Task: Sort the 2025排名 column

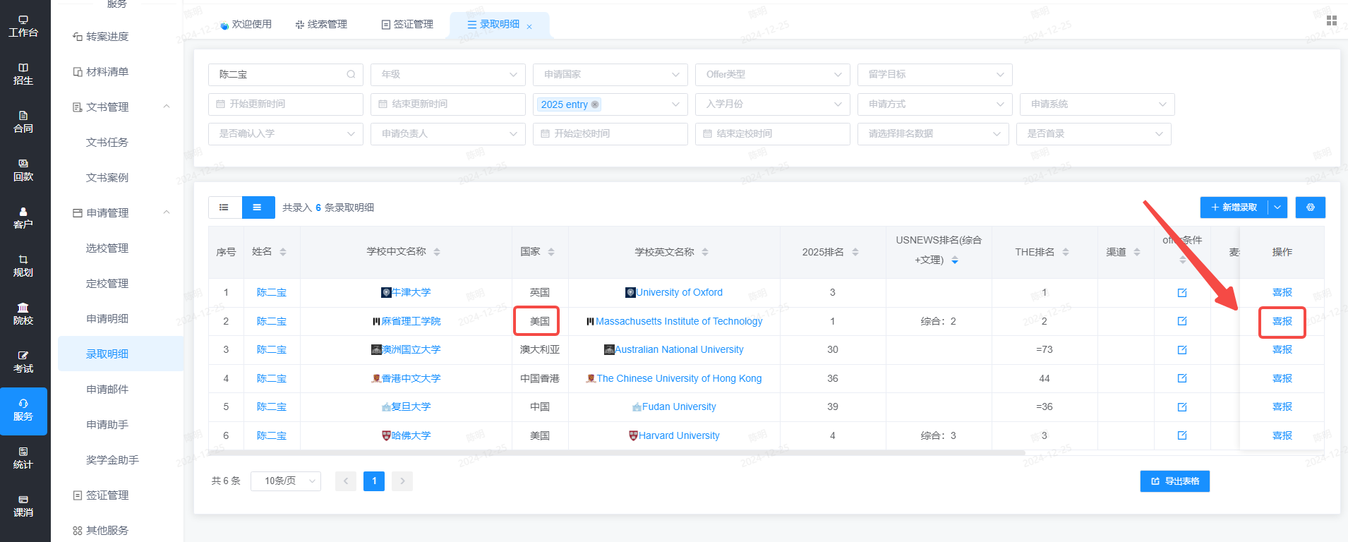Action: coord(855,252)
